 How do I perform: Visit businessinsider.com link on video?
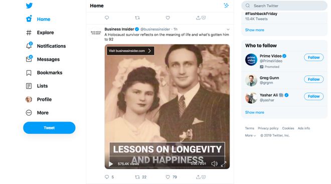130,50
